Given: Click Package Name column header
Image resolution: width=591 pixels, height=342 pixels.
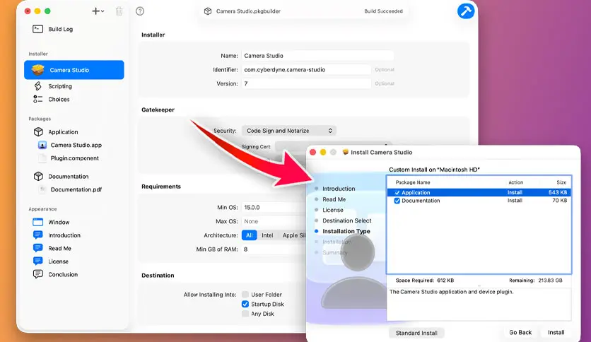Looking at the screenshot, I should (413, 182).
